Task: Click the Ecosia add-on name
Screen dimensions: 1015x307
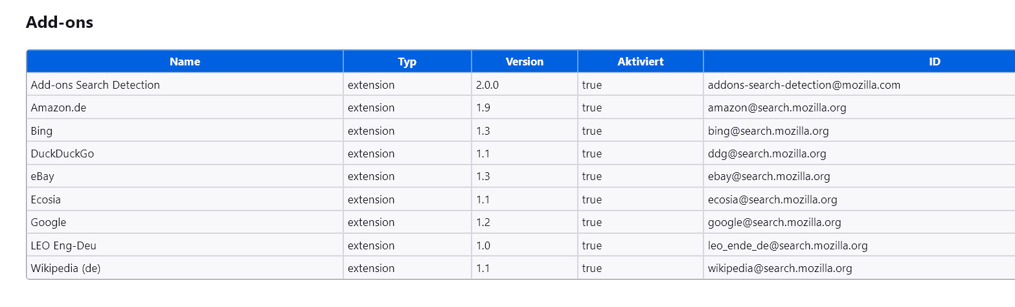Action: click(45, 199)
